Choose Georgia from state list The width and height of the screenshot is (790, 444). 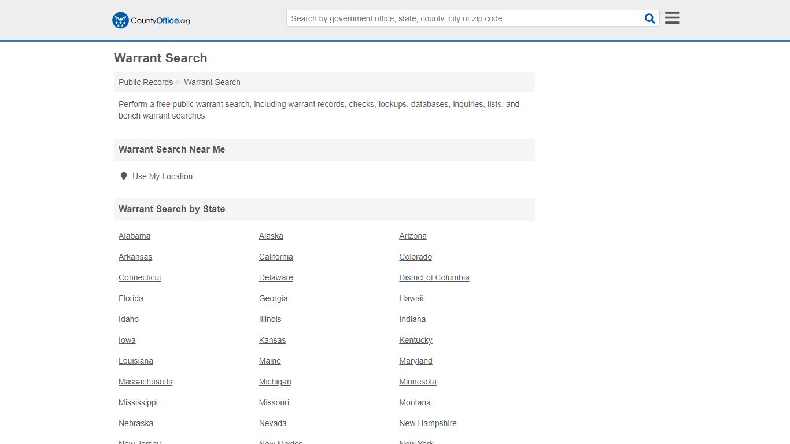pyautogui.click(x=274, y=298)
